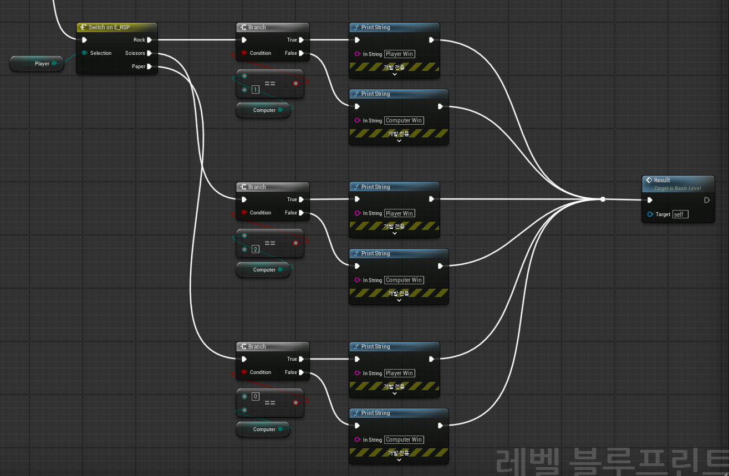Select the topmost Branch node title
The height and width of the screenshot is (476, 729).
pyautogui.click(x=257, y=27)
